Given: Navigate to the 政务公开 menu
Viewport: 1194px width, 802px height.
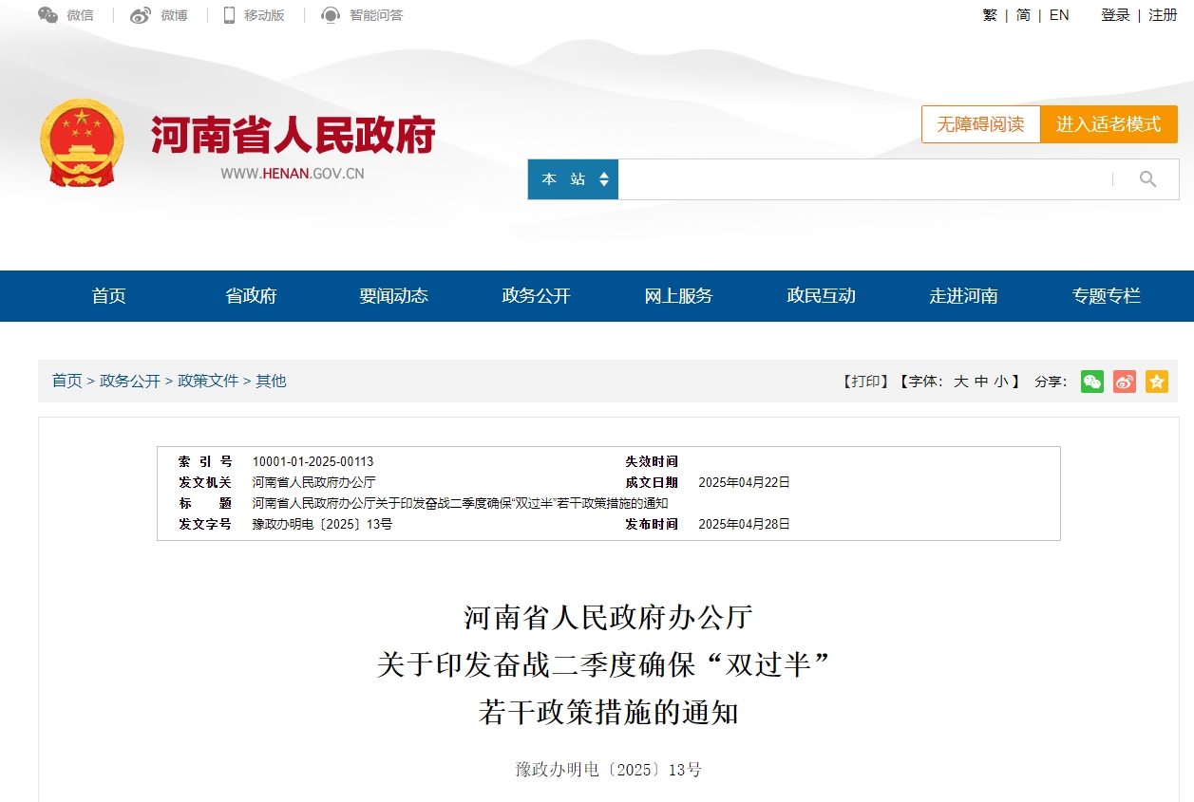Looking at the screenshot, I should 534,296.
